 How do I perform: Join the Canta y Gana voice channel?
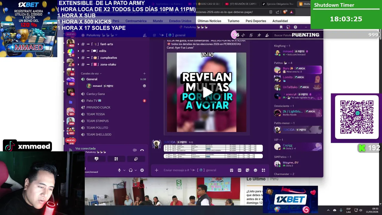(113, 94)
